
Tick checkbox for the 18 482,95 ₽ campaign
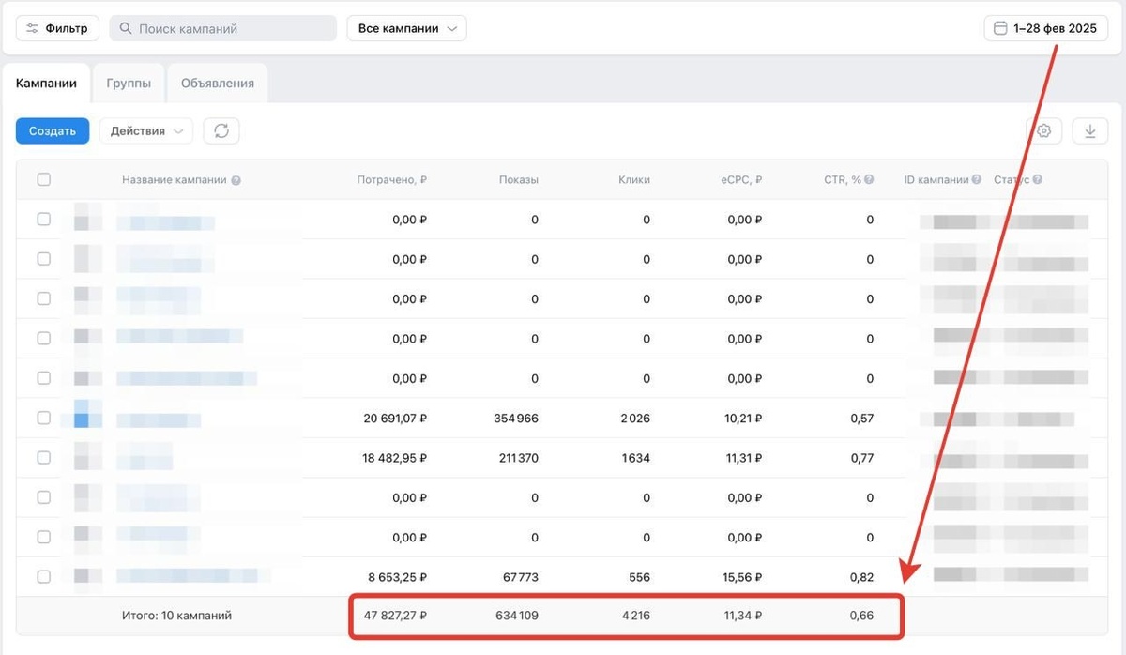[x=44, y=458]
